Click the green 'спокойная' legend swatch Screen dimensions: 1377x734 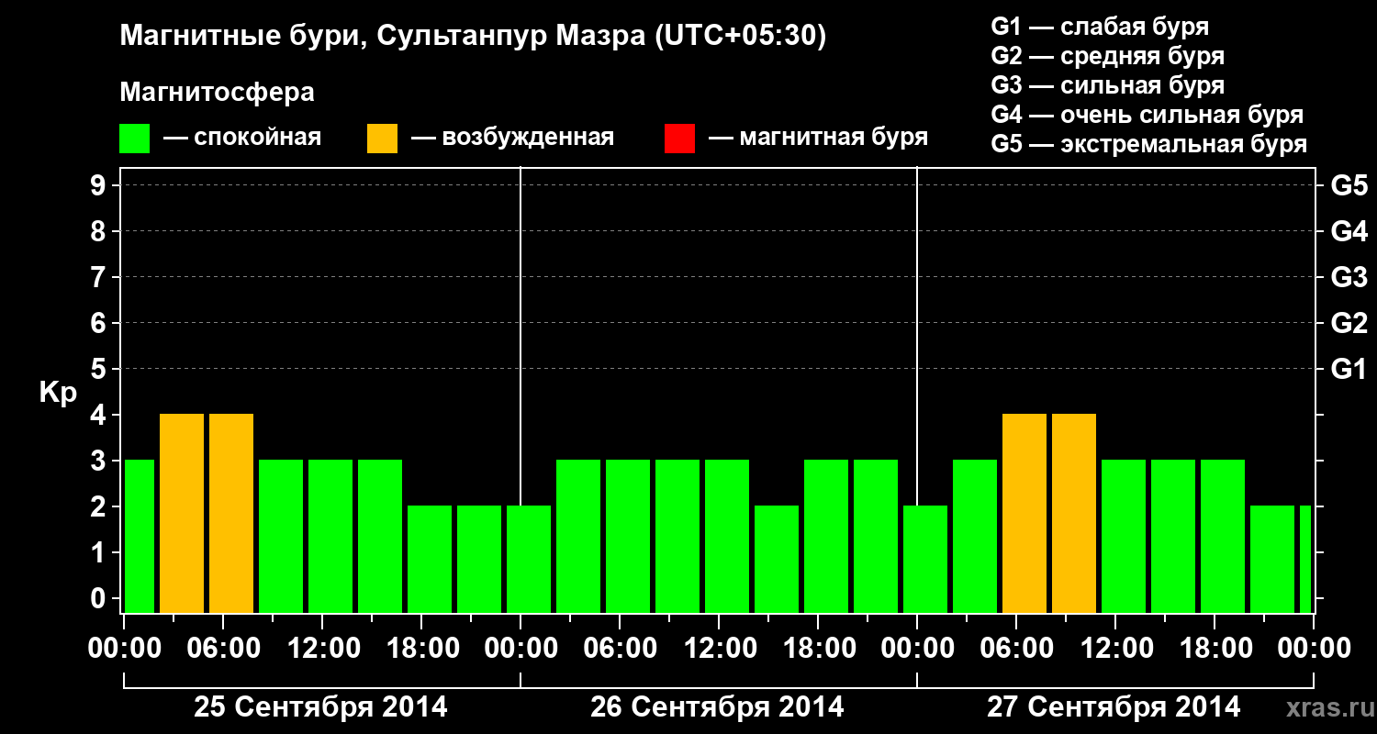(135, 139)
